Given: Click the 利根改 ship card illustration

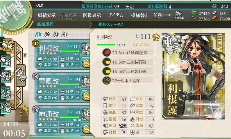Looking at the screenshot, I should (193, 76).
